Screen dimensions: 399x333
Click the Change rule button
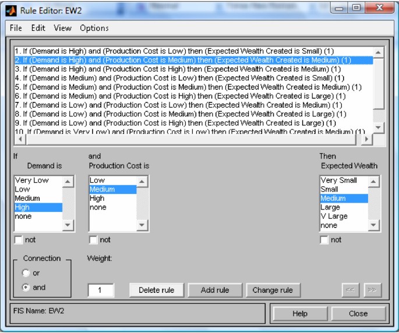(x=273, y=291)
